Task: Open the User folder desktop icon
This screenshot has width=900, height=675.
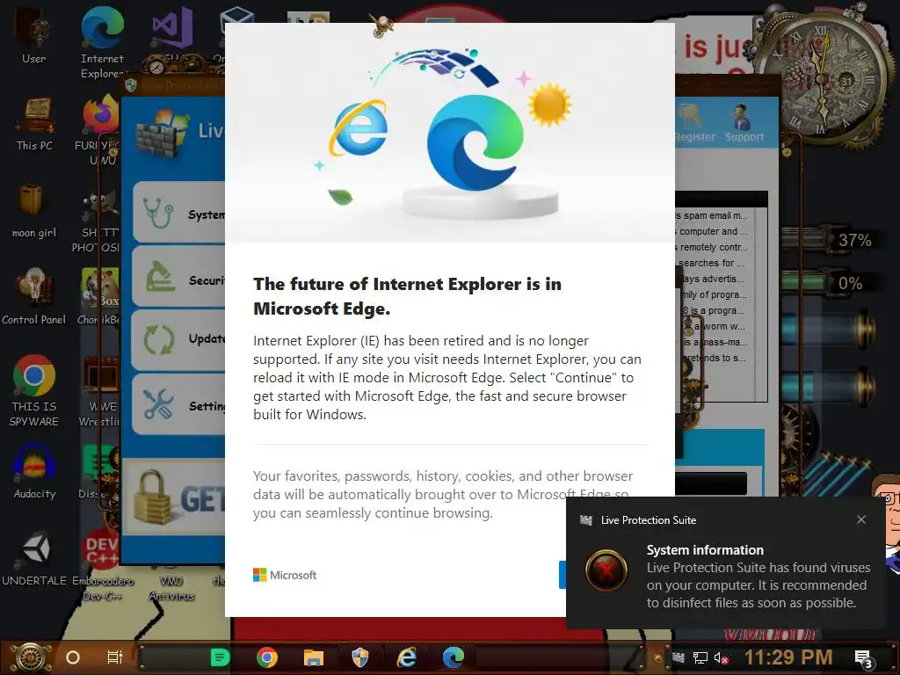Action: [x=34, y=35]
